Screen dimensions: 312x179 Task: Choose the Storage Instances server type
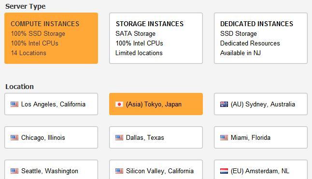click(x=156, y=38)
